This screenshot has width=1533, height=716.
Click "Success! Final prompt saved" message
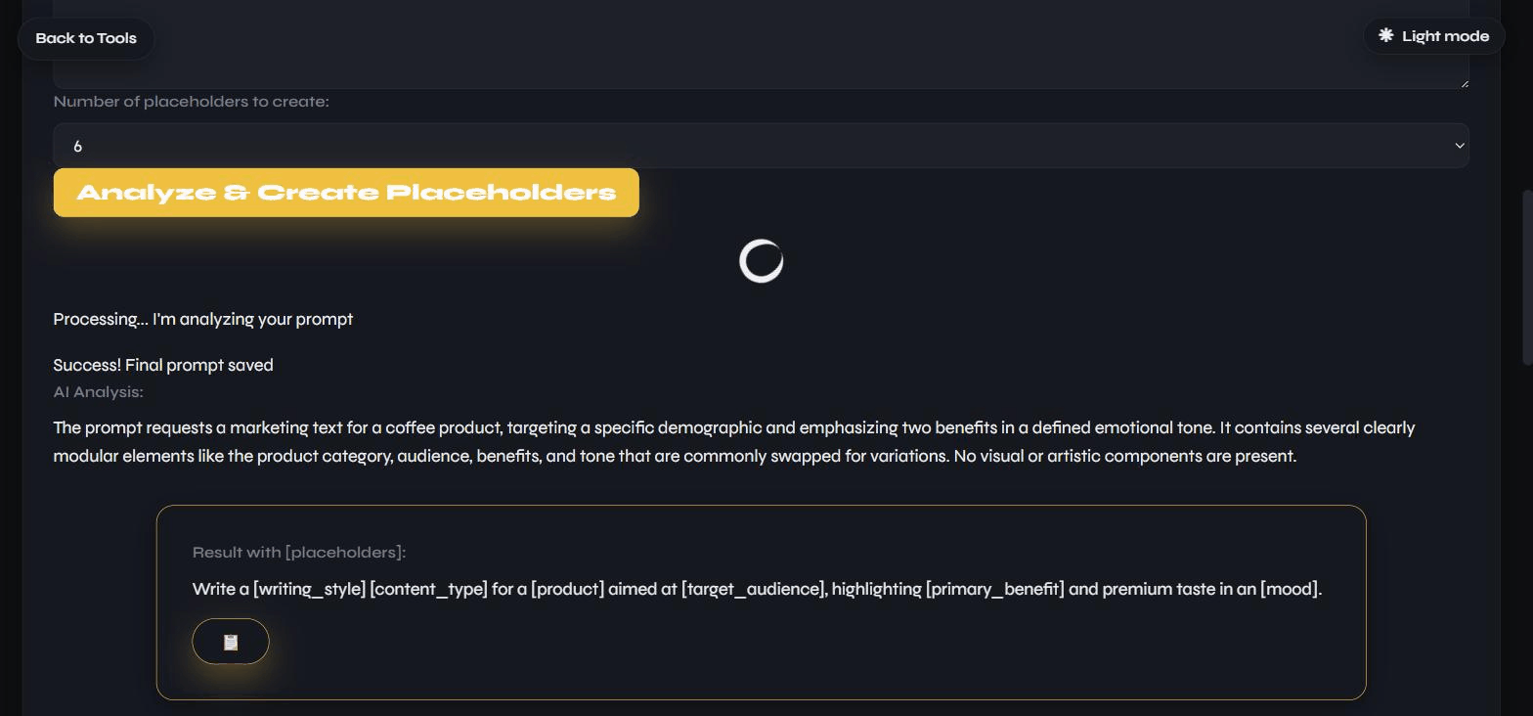tap(163, 365)
